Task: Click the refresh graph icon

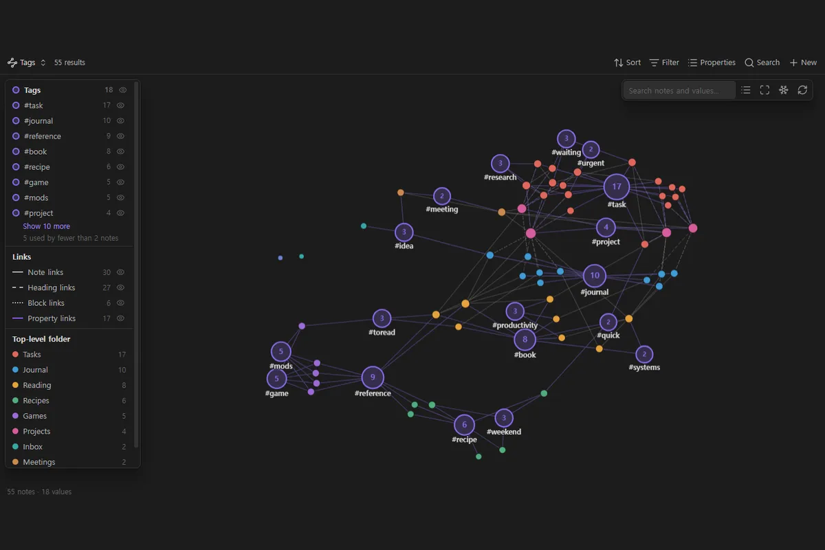Action: [x=802, y=90]
